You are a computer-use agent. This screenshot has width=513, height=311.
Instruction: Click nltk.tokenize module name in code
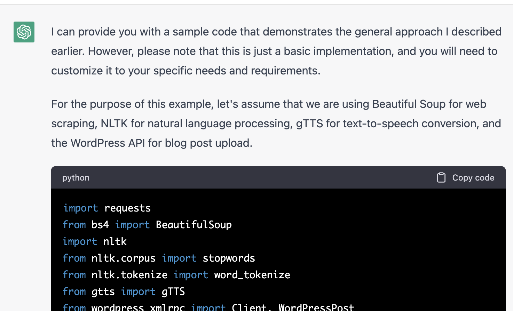click(x=129, y=275)
